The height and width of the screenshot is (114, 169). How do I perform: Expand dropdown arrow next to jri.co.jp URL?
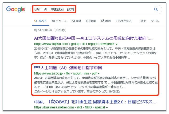coord(99,74)
